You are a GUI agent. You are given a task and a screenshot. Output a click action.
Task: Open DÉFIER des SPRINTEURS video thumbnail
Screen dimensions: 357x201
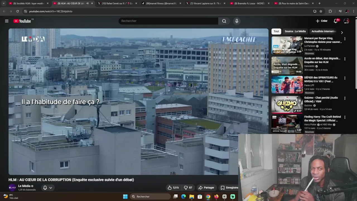click(287, 85)
